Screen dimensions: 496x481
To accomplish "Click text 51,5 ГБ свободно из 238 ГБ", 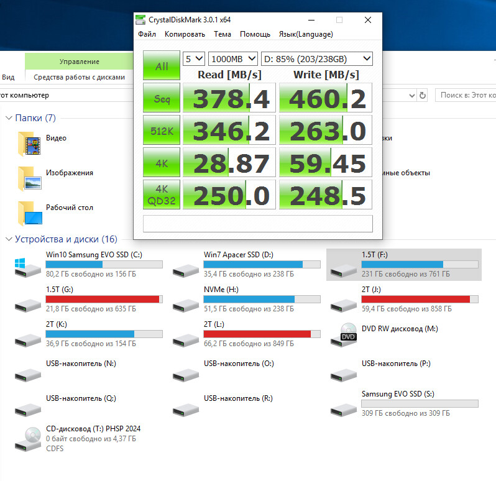I will [249, 309].
